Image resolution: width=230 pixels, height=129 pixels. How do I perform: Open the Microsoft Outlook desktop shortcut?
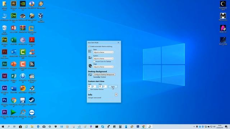[14, 52]
